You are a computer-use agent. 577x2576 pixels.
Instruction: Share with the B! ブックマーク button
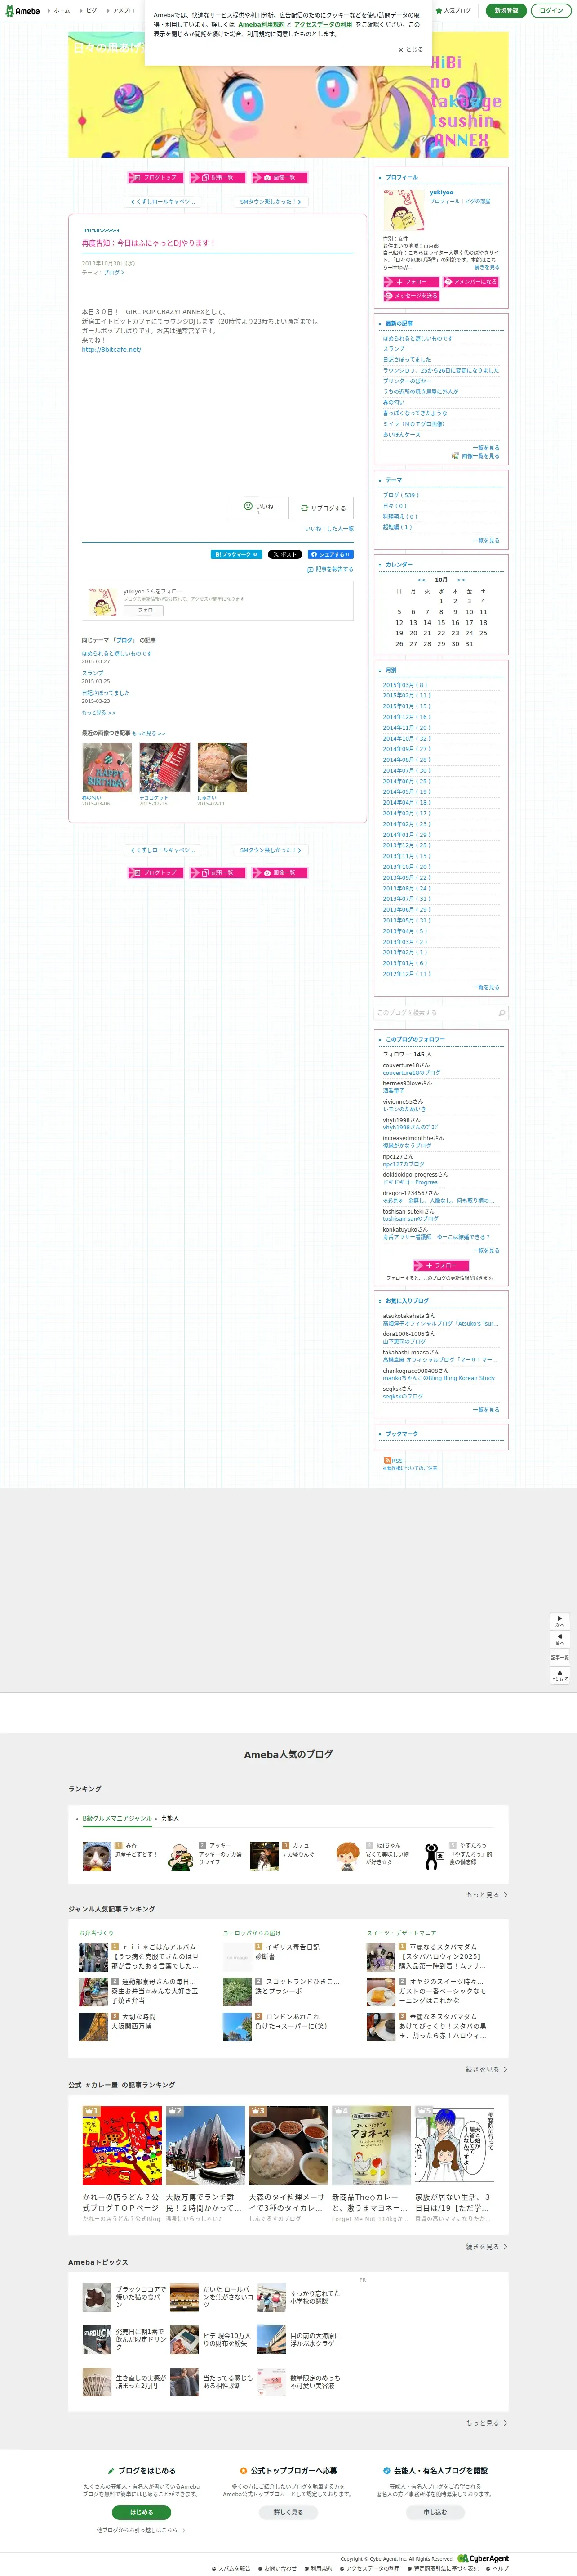pyautogui.click(x=236, y=554)
